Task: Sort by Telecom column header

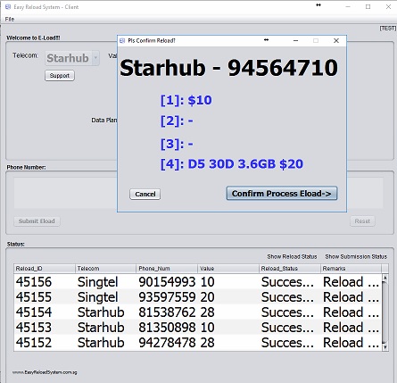Action: click(105, 269)
